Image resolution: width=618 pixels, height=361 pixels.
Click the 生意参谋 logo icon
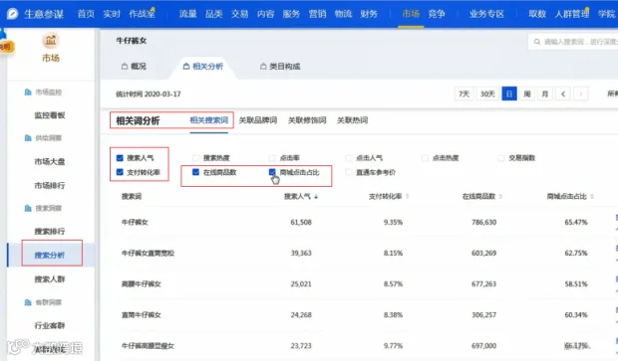tap(13, 14)
